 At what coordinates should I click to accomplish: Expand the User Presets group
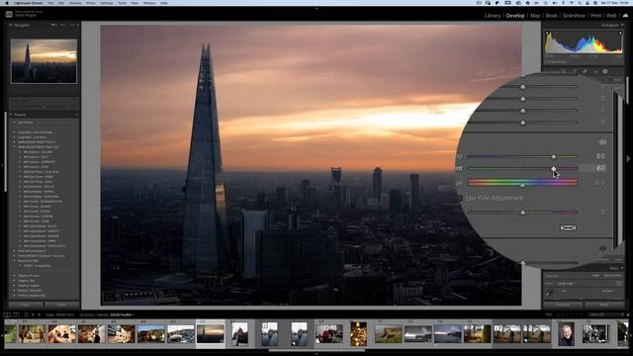pyautogui.click(x=14, y=123)
